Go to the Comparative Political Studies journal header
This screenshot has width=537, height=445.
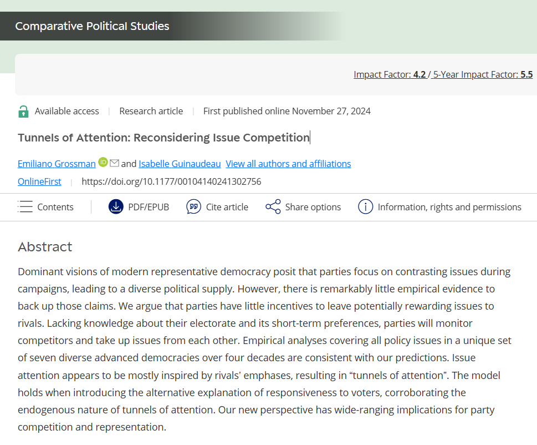coord(92,26)
